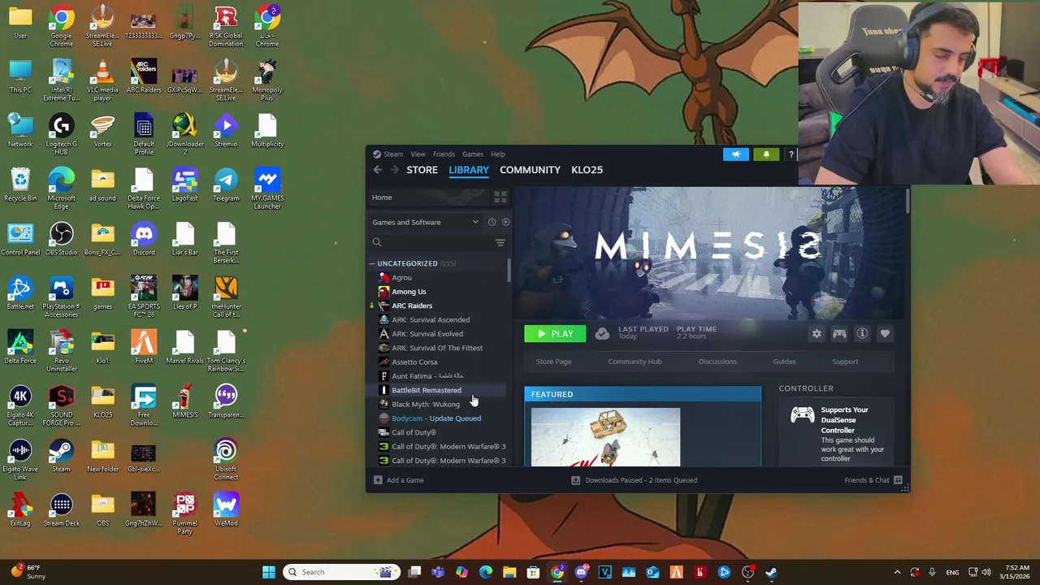The width and height of the screenshot is (1040, 585).
Task: Open Community Hub link
Action: point(635,362)
